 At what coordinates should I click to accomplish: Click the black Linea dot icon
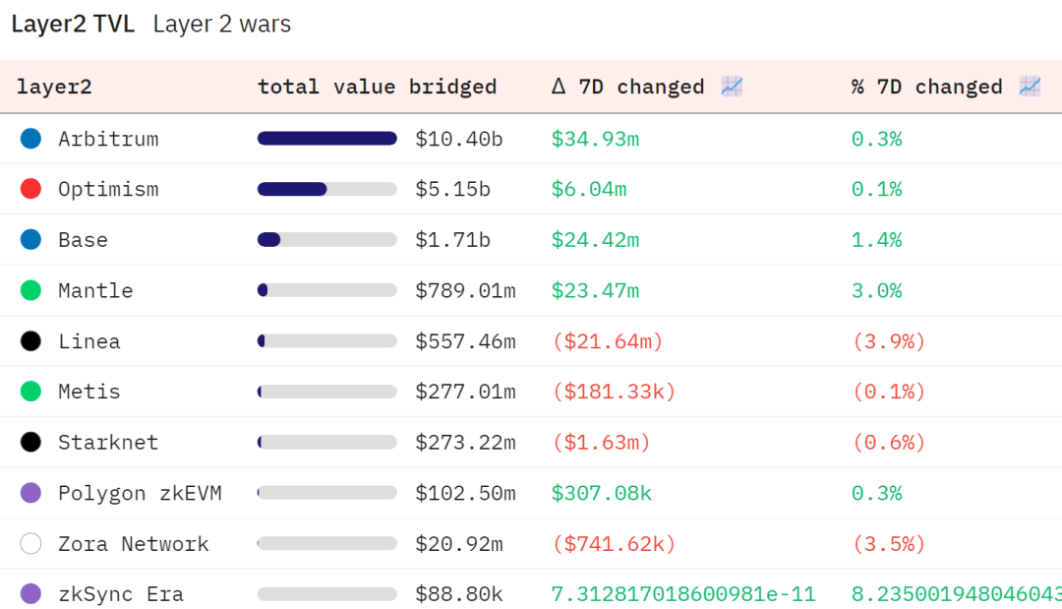coord(30,340)
